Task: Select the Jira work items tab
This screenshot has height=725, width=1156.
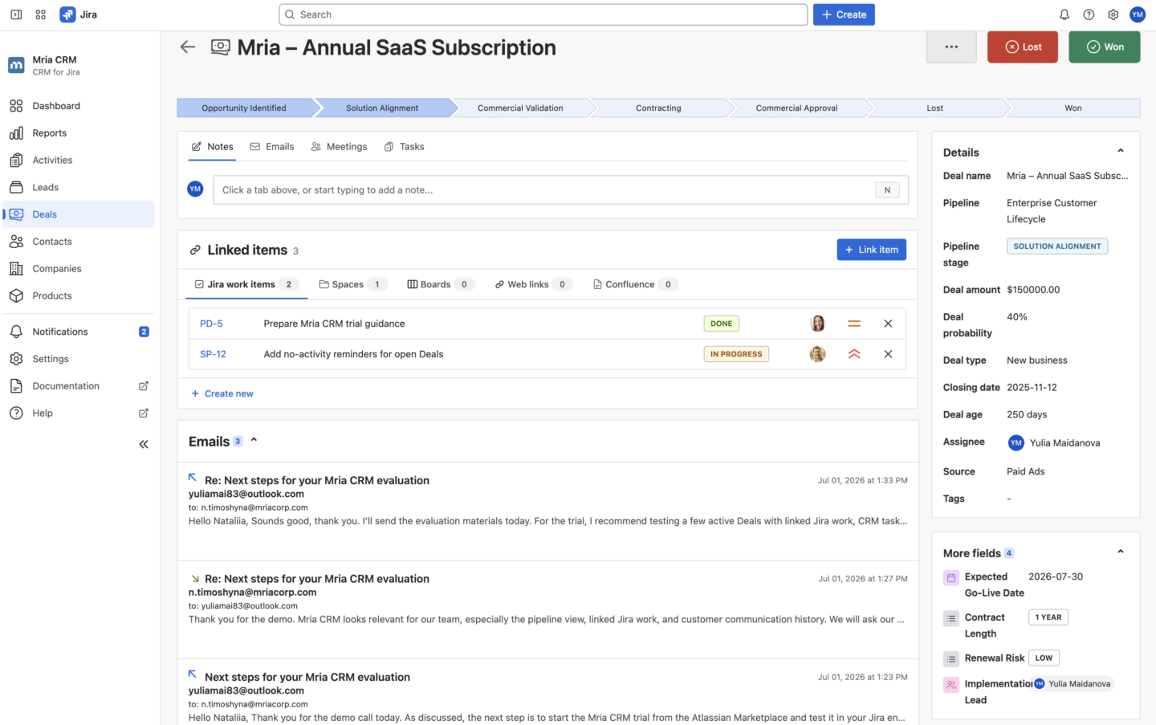Action: point(246,284)
